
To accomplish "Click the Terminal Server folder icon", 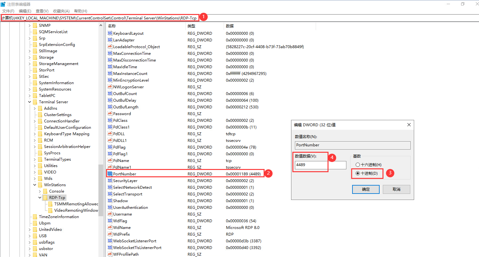I will click(35, 102).
